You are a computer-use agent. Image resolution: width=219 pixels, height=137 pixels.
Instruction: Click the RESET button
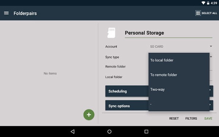(174, 118)
